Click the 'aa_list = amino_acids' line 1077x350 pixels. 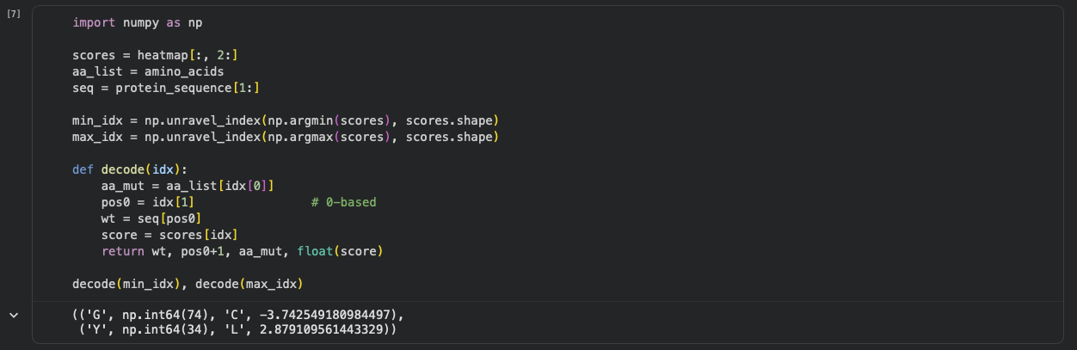click(x=148, y=71)
